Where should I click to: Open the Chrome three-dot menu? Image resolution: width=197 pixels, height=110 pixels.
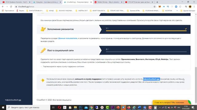(194, 7)
